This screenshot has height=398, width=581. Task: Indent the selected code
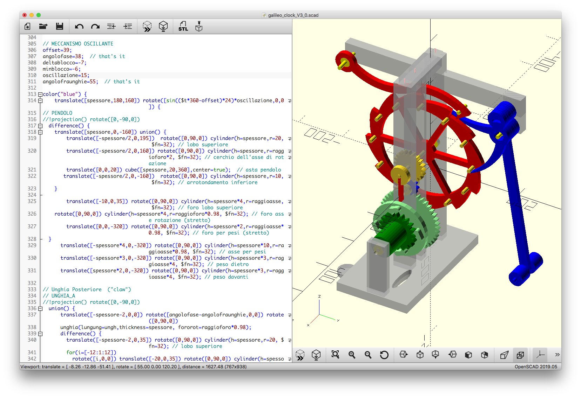point(128,27)
